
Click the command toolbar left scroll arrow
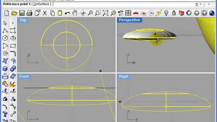[201, 4]
